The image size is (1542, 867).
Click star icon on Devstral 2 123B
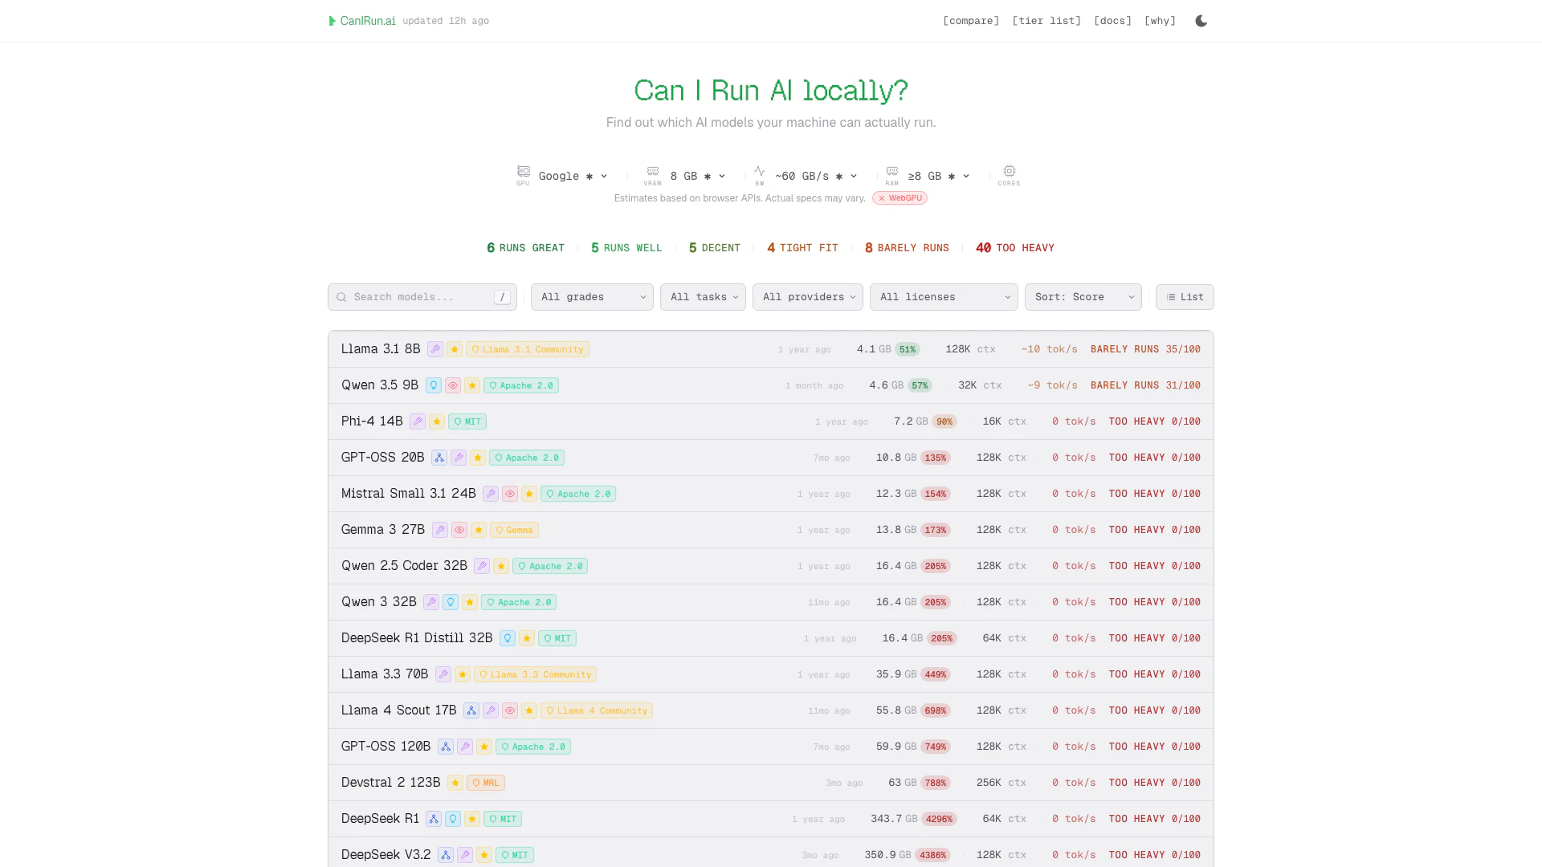[x=455, y=783]
